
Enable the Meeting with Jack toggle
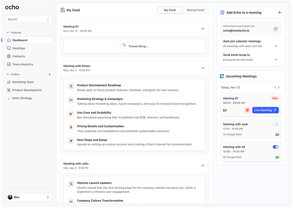pos(276,124)
